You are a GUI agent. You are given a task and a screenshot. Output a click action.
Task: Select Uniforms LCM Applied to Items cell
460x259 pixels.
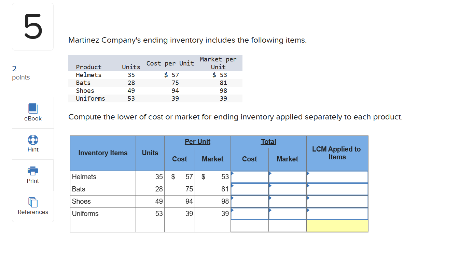coord(337,214)
